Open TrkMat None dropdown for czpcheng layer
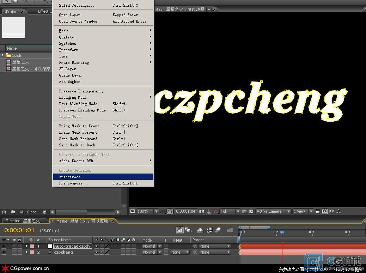Screen dimensions: 366x273 (x=180, y=252)
